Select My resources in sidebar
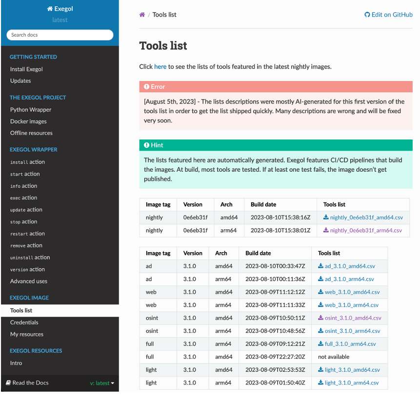Screen dimensions: 420x398 point(27,335)
